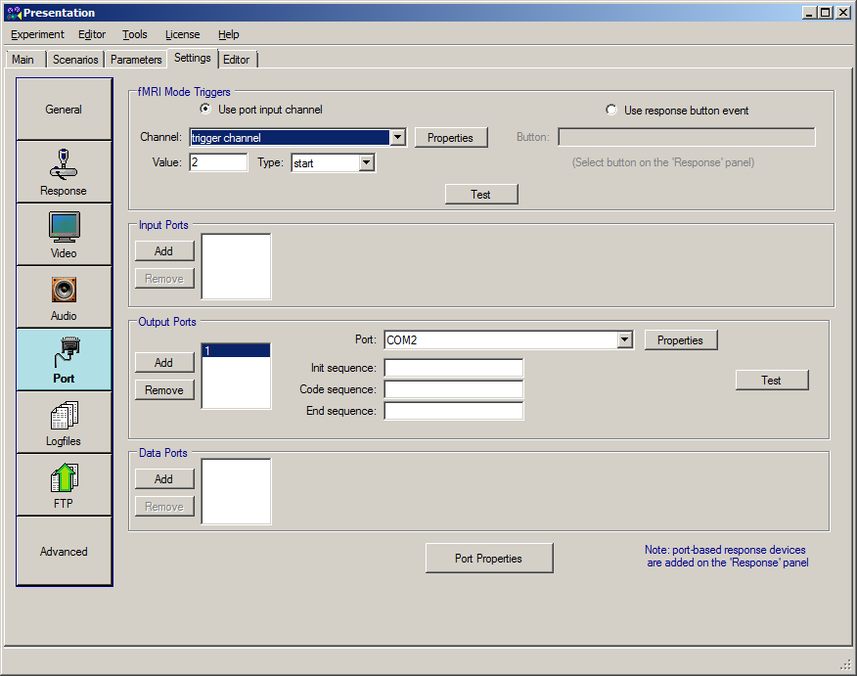The height and width of the screenshot is (676, 857).
Task: Select Use response button event option
Action: [x=612, y=111]
